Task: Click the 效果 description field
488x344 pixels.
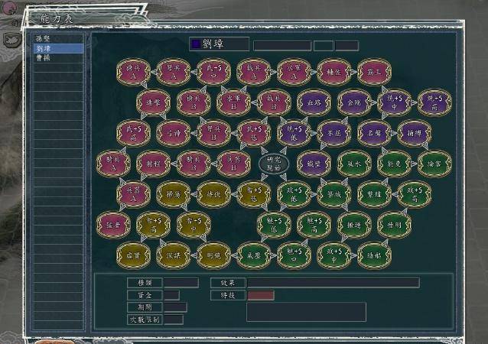Action: coord(333,283)
